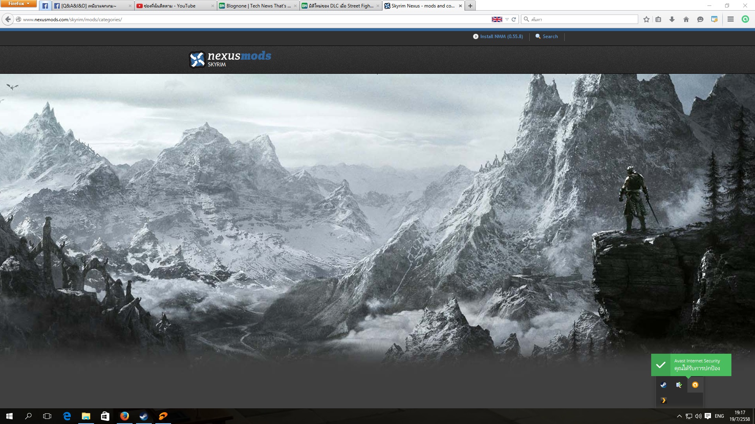Viewport: 755px width, 424px height.
Task: Click the orange Avast taskbar icon
Action: pos(163,416)
